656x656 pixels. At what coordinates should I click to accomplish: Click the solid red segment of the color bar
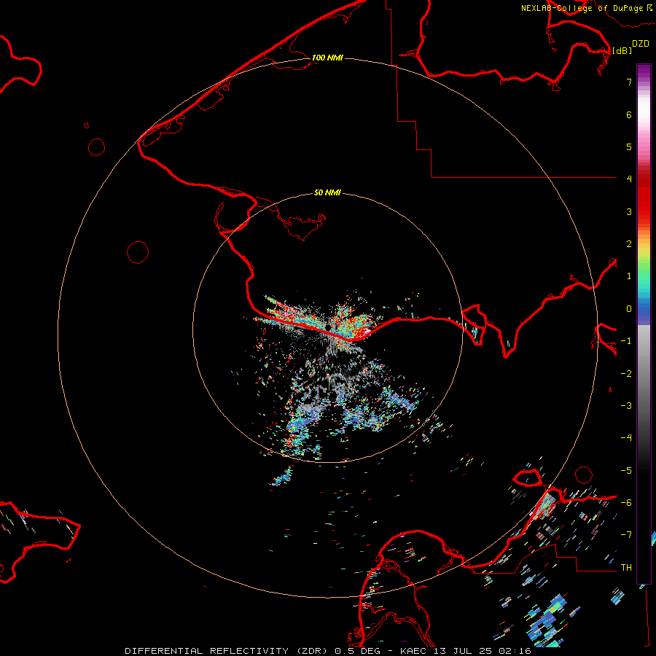(x=644, y=201)
